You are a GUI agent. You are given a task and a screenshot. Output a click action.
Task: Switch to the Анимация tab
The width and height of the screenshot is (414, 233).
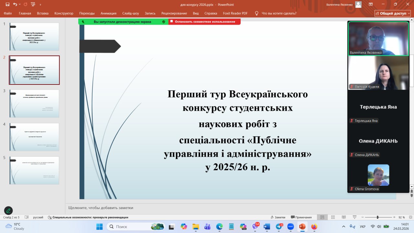pos(108,13)
